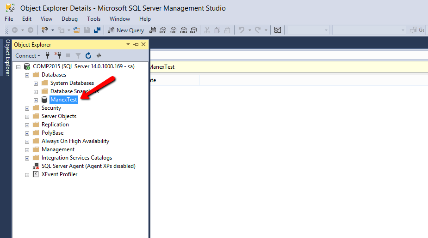The image size is (428, 238).
Task: Click the Activity Monitor pulse icon in Object Explorer
Action: pyautogui.click(x=99, y=55)
